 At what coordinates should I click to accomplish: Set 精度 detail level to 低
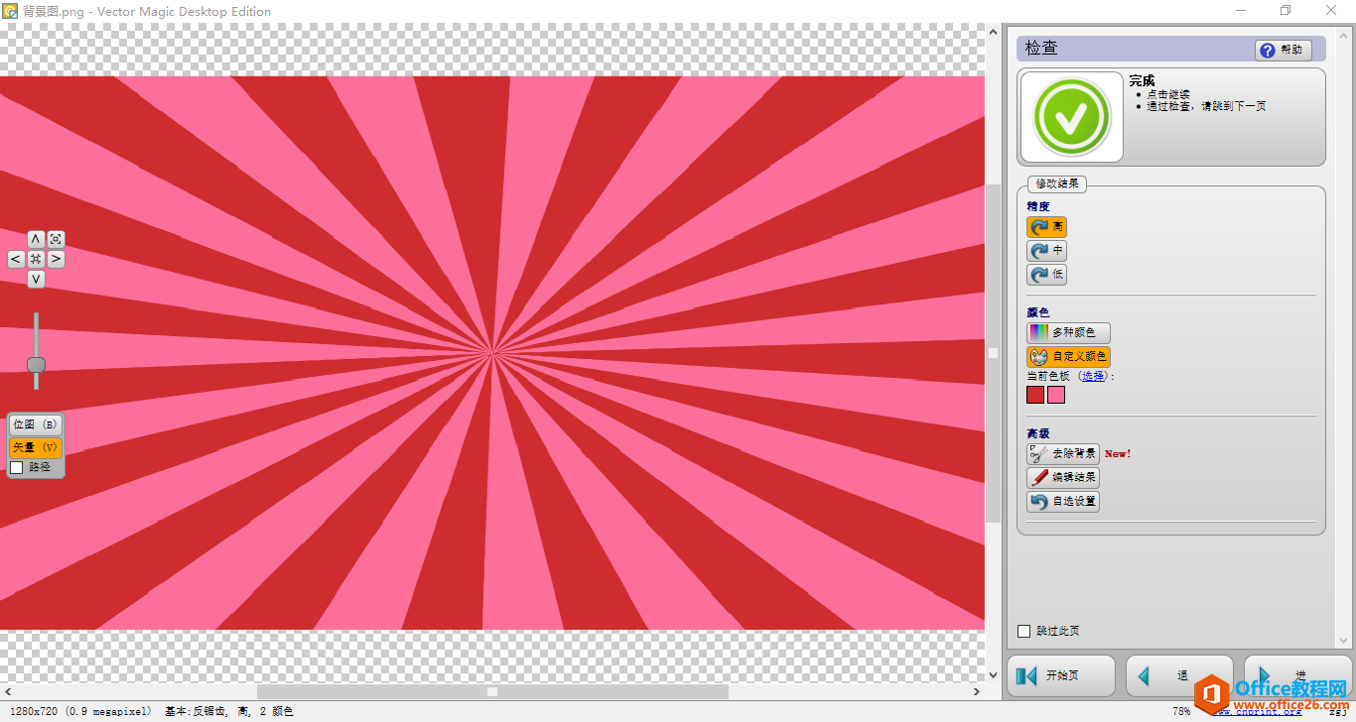pyautogui.click(x=1046, y=275)
